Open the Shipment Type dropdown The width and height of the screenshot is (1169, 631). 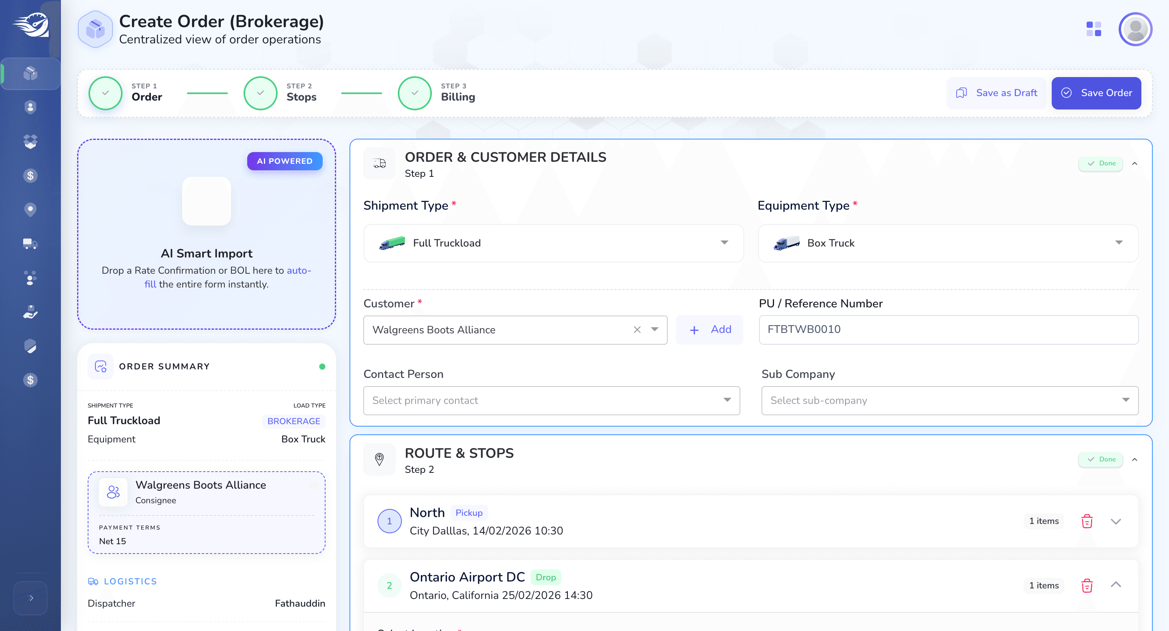(553, 243)
